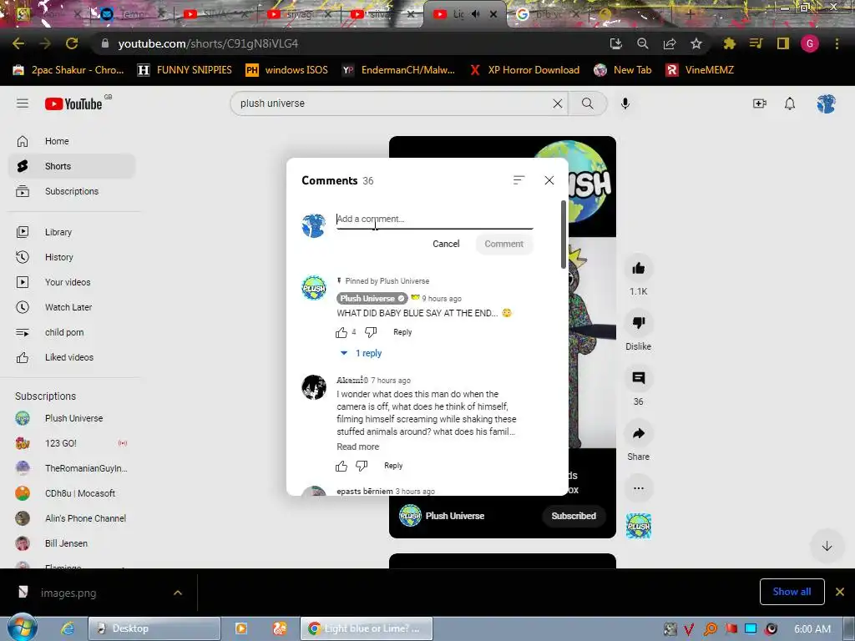Open Bill Jensen subscription
This screenshot has width=855, height=641.
(x=72, y=543)
